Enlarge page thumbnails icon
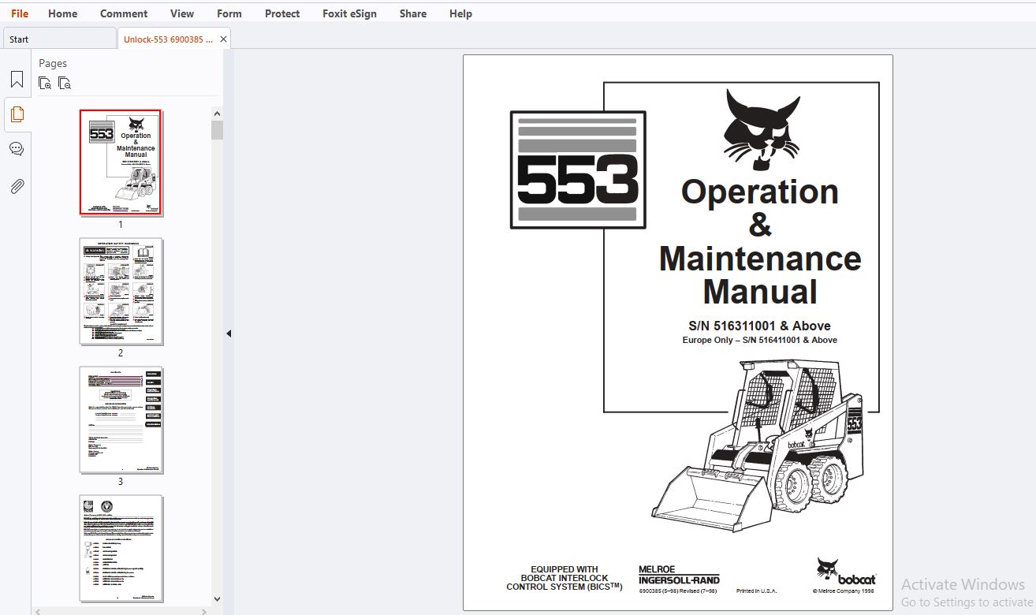This screenshot has width=1036, height=615. coord(45,83)
